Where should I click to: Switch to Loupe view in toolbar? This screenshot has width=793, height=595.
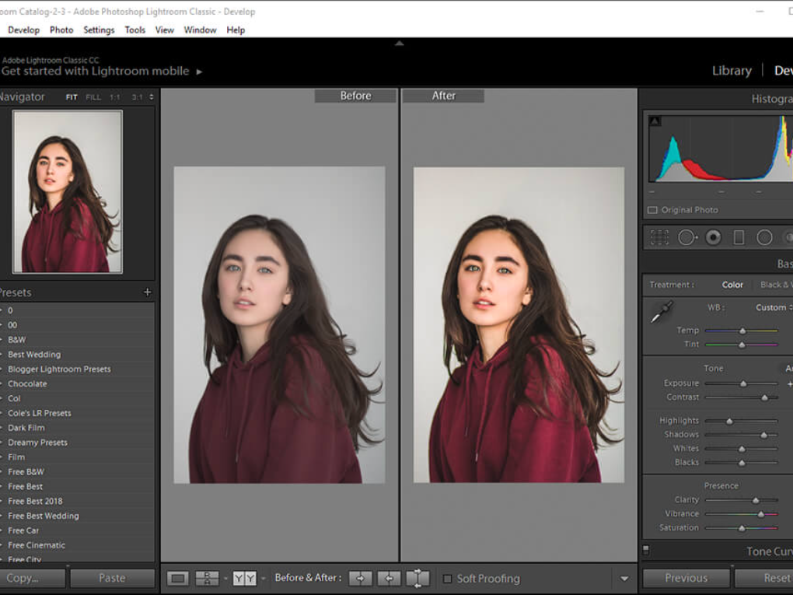pyautogui.click(x=178, y=578)
